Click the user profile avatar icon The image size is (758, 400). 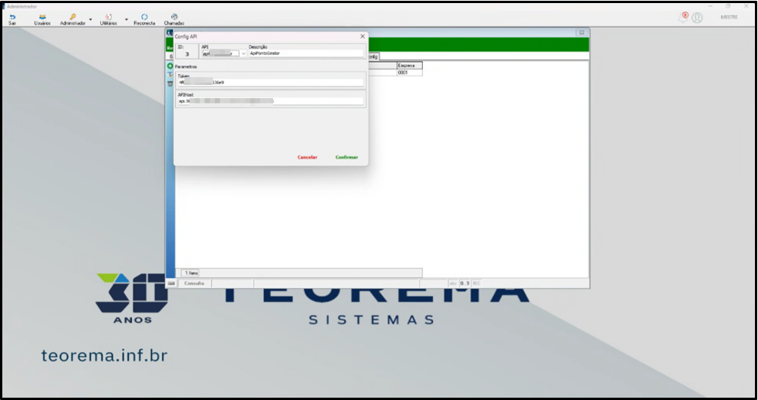(x=697, y=18)
